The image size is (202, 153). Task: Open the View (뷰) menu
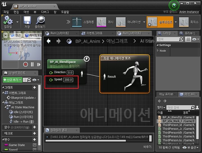coord(35,12)
